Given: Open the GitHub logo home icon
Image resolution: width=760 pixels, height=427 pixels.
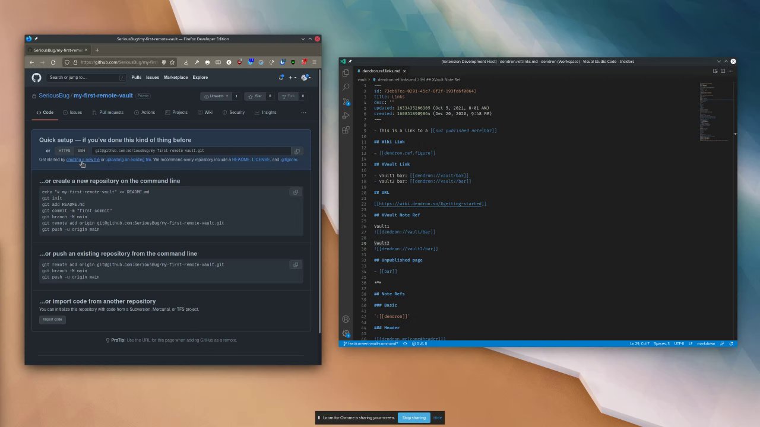Looking at the screenshot, I should point(36,78).
